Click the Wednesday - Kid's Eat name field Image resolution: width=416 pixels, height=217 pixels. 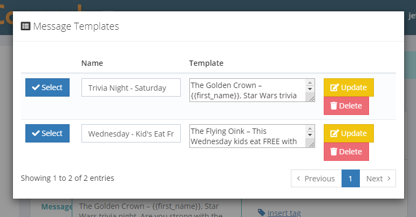131,133
